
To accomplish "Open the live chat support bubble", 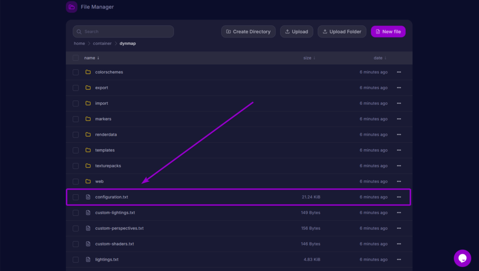I will coord(462,258).
